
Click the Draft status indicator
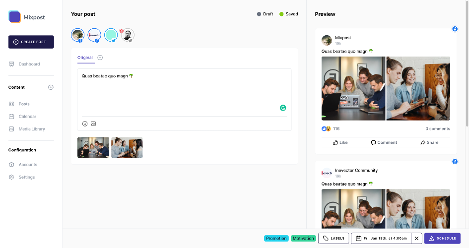pyautogui.click(x=265, y=14)
